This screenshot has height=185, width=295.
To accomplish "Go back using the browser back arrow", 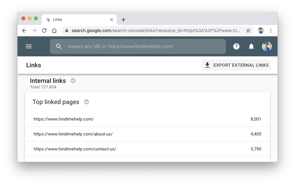I will (24, 31).
